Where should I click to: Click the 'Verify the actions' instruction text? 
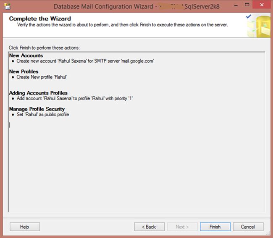pos(122,25)
